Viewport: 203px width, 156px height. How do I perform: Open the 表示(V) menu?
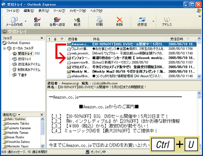click(44, 11)
